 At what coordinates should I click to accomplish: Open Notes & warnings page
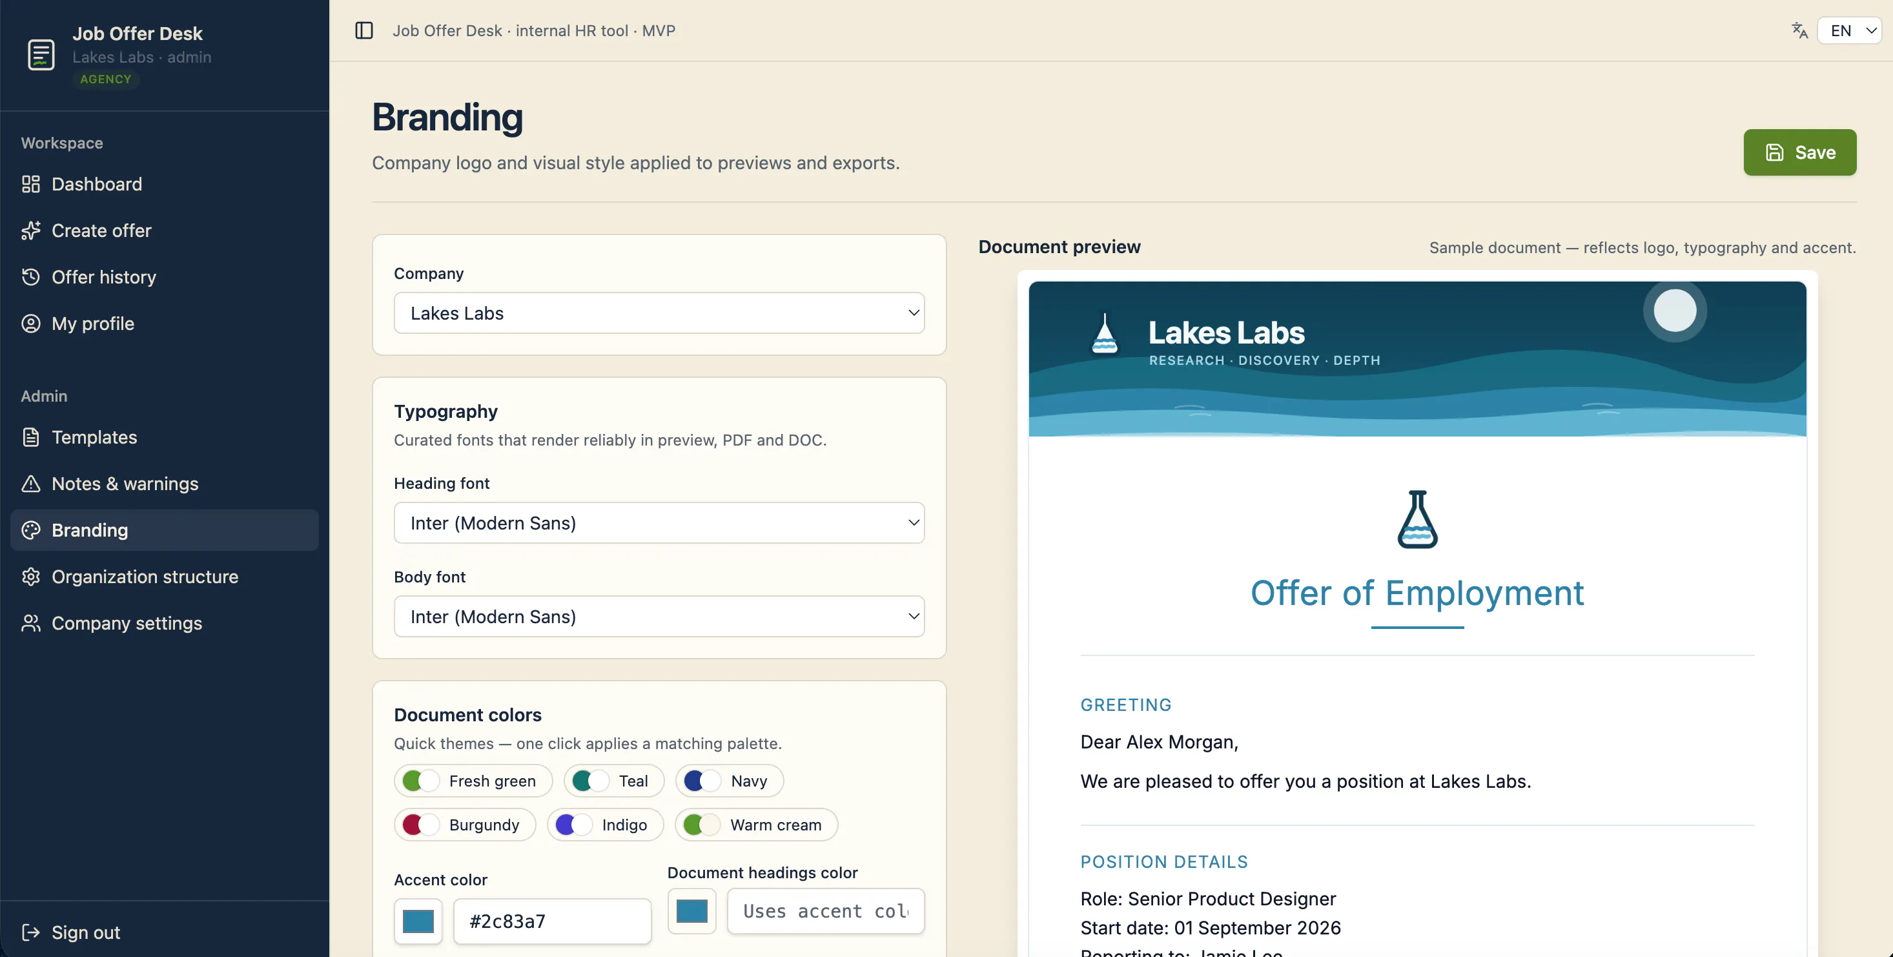tap(165, 484)
